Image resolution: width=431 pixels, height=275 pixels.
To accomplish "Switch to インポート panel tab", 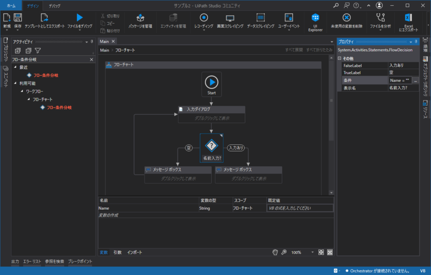I will 134,252.
